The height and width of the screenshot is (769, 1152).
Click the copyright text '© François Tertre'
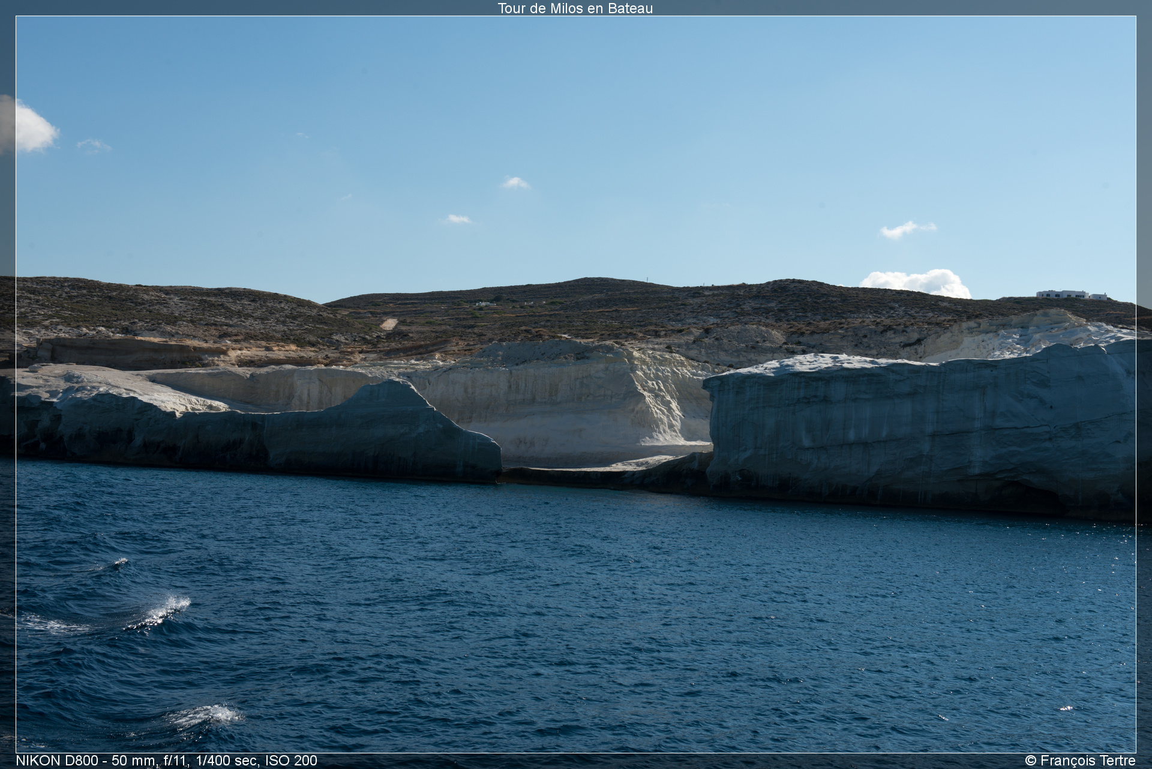(1080, 761)
